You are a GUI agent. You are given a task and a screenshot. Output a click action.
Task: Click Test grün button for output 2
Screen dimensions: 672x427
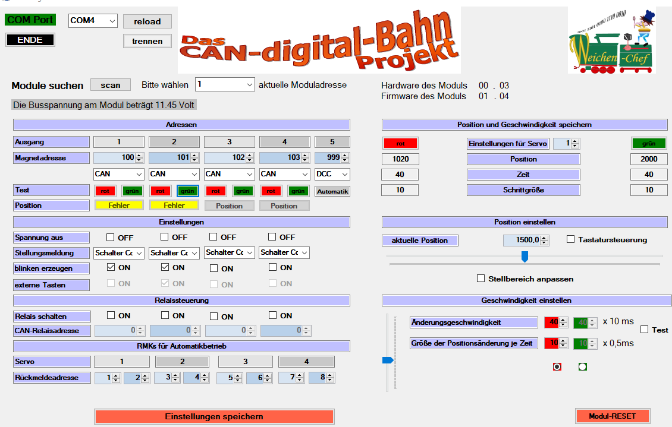(x=187, y=191)
